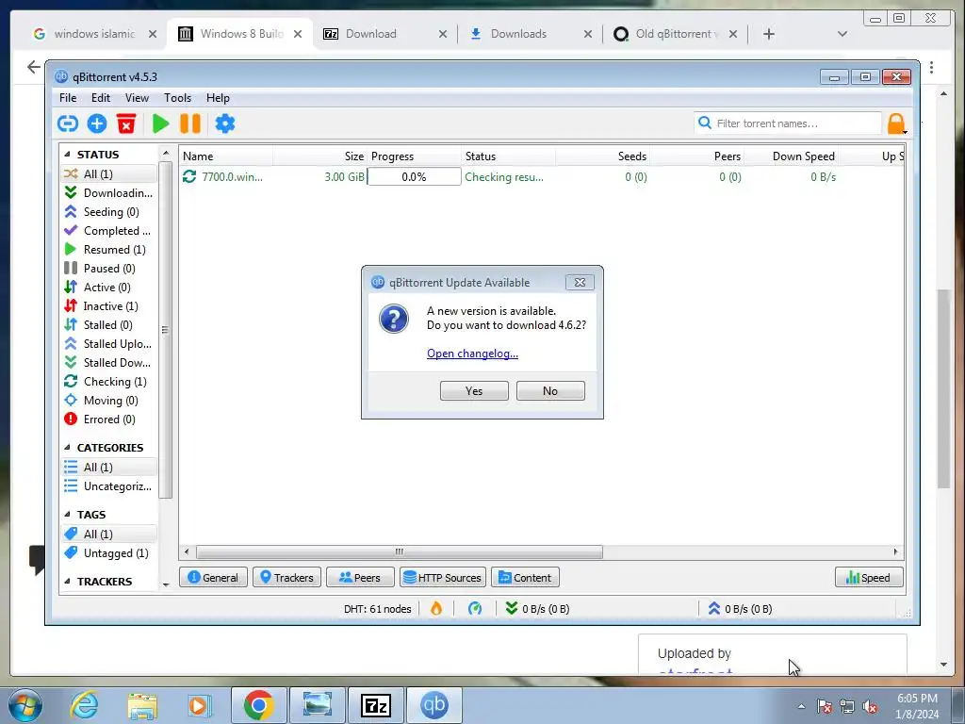
Task: Click the sidebar vertical scrollbar
Action: (x=165, y=330)
